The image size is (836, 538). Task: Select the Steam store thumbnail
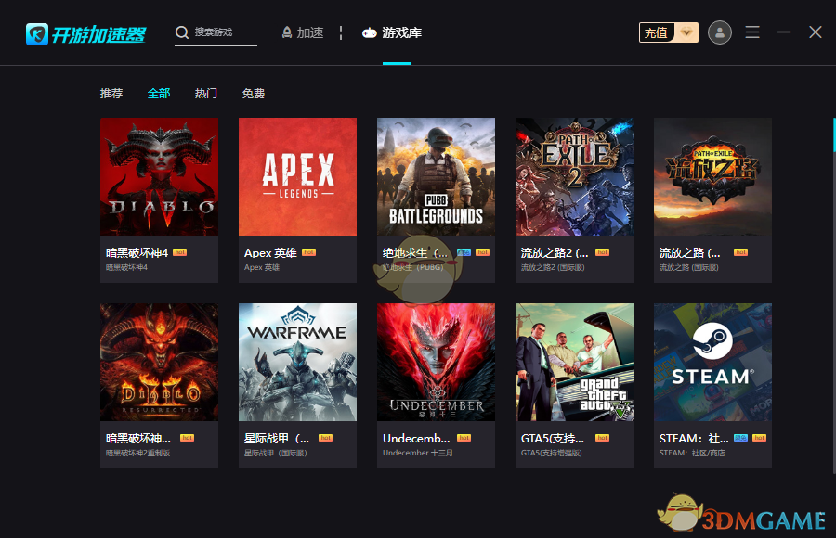tap(712, 363)
